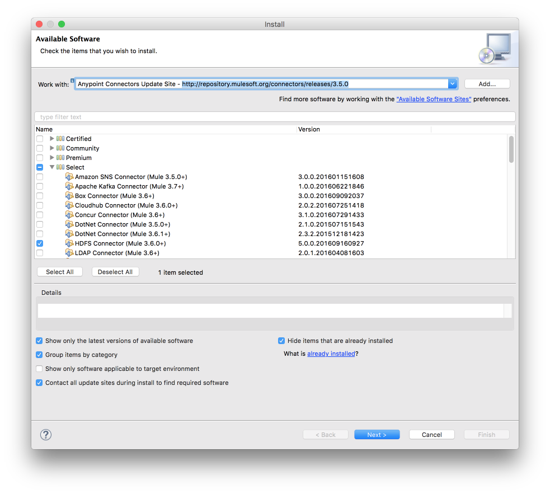The height and width of the screenshot is (494, 550).
Task: Check the Box Connector checkbox
Action: point(40,196)
